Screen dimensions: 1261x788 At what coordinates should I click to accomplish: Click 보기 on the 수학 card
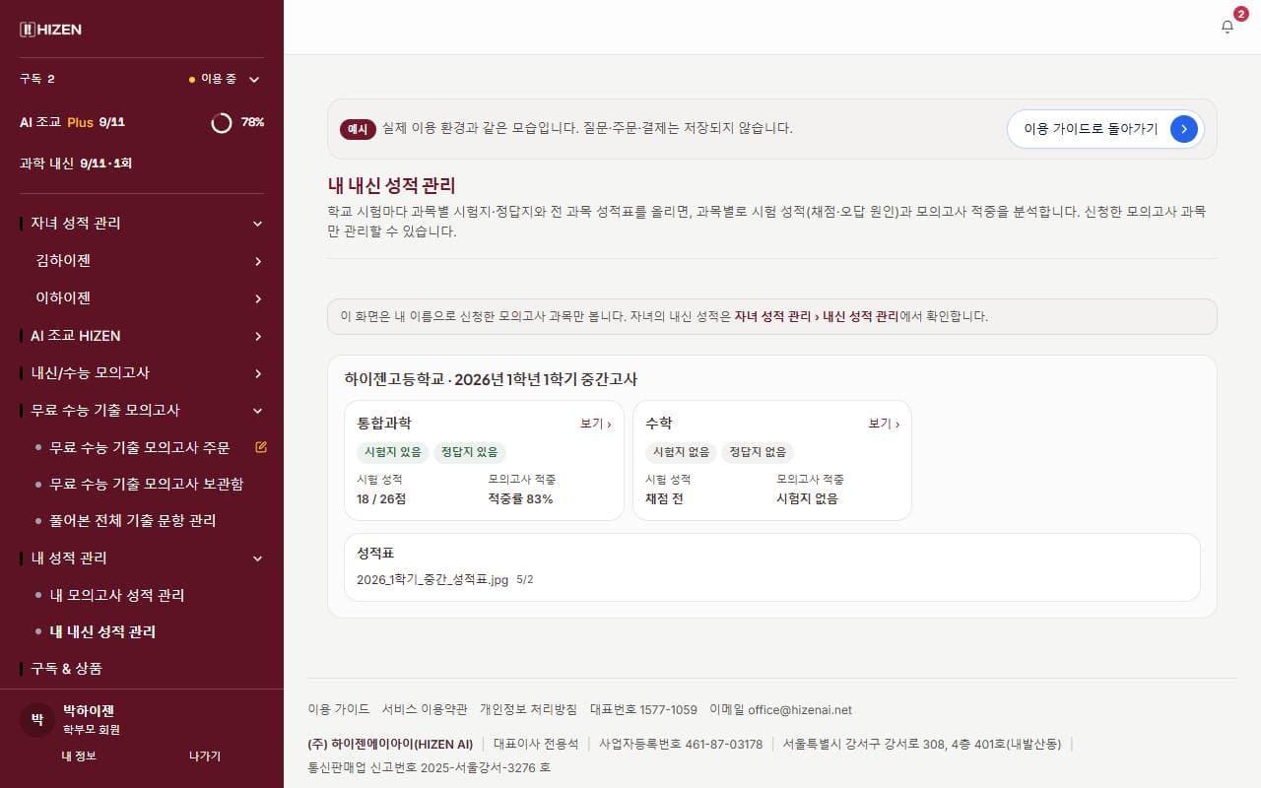click(x=884, y=424)
